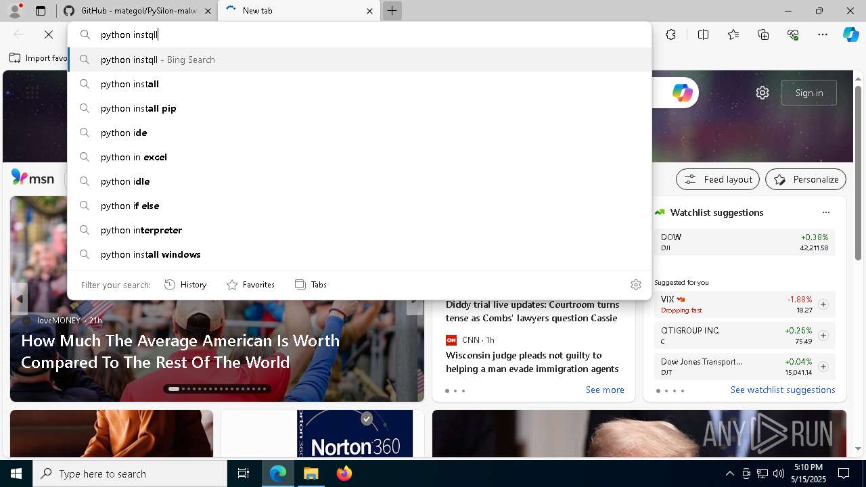Image resolution: width=866 pixels, height=487 pixels.
Task: Open Browser essentials heart icon
Action: 793,34
